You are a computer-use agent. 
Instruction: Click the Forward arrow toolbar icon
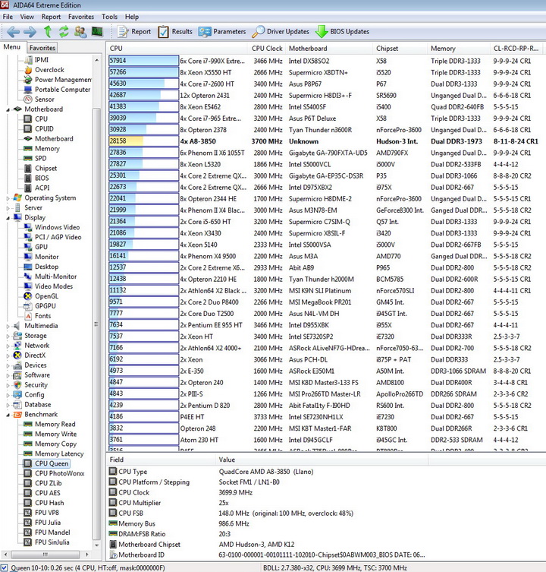(x=30, y=32)
